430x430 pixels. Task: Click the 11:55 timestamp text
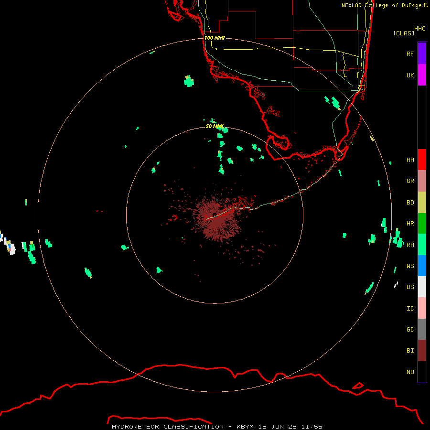(x=312, y=427)
